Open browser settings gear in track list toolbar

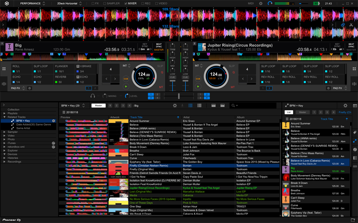(175, 105)
